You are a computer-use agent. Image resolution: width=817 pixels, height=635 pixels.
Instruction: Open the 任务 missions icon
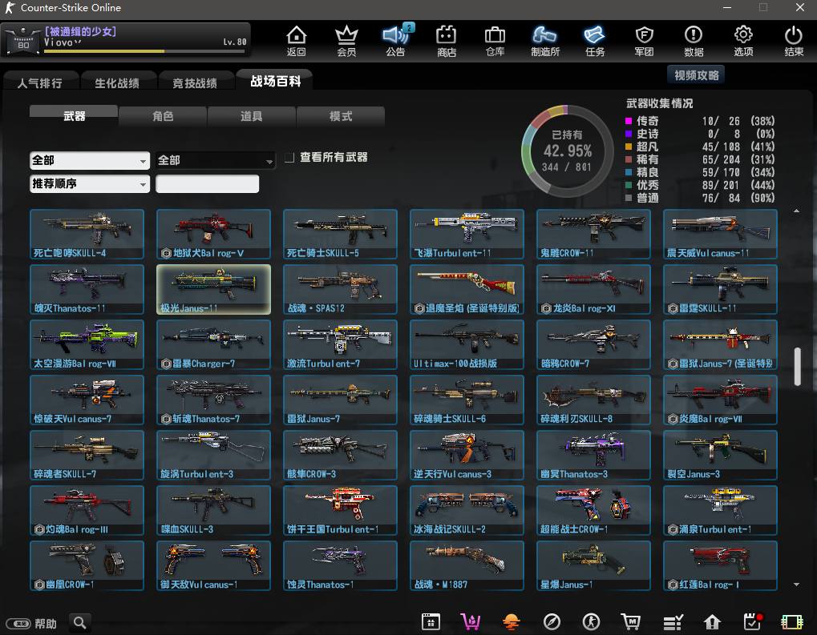(x=594, y=40)
